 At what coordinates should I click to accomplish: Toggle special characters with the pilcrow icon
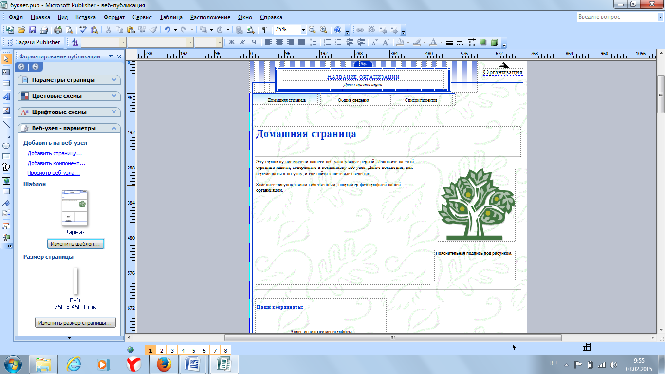point(264,30)
